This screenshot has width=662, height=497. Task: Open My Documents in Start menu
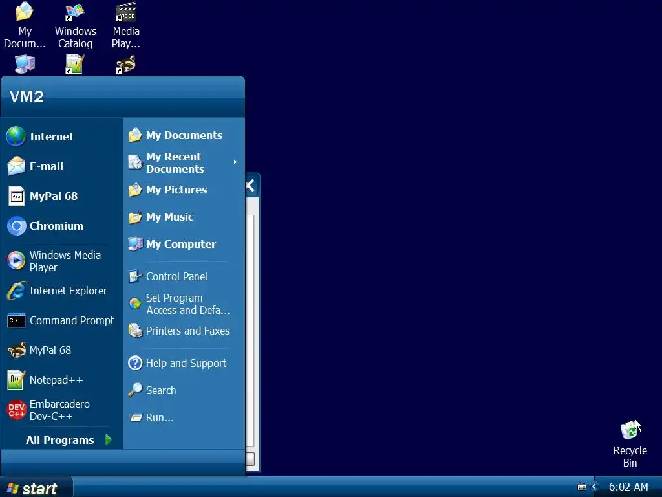point(184,135)
